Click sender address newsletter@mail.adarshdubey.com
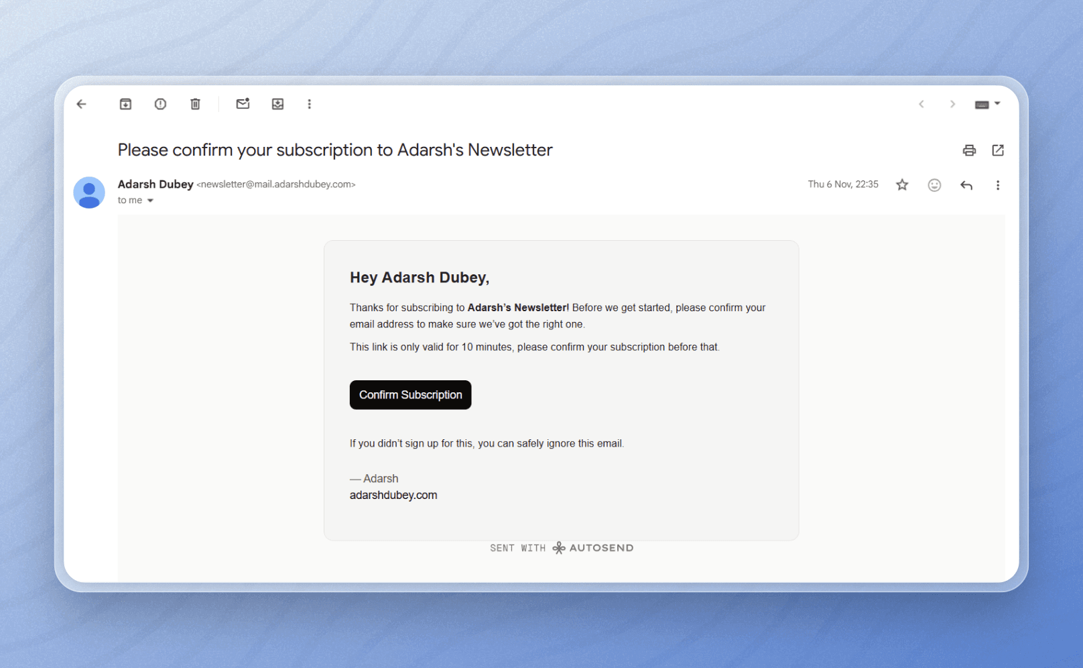This screenshot has height=668, width=1083. (x=276, y=184)
